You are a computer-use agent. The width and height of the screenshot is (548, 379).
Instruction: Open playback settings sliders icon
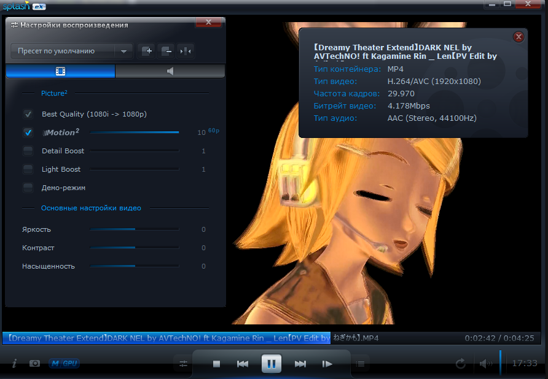click(x=184, y=364)
